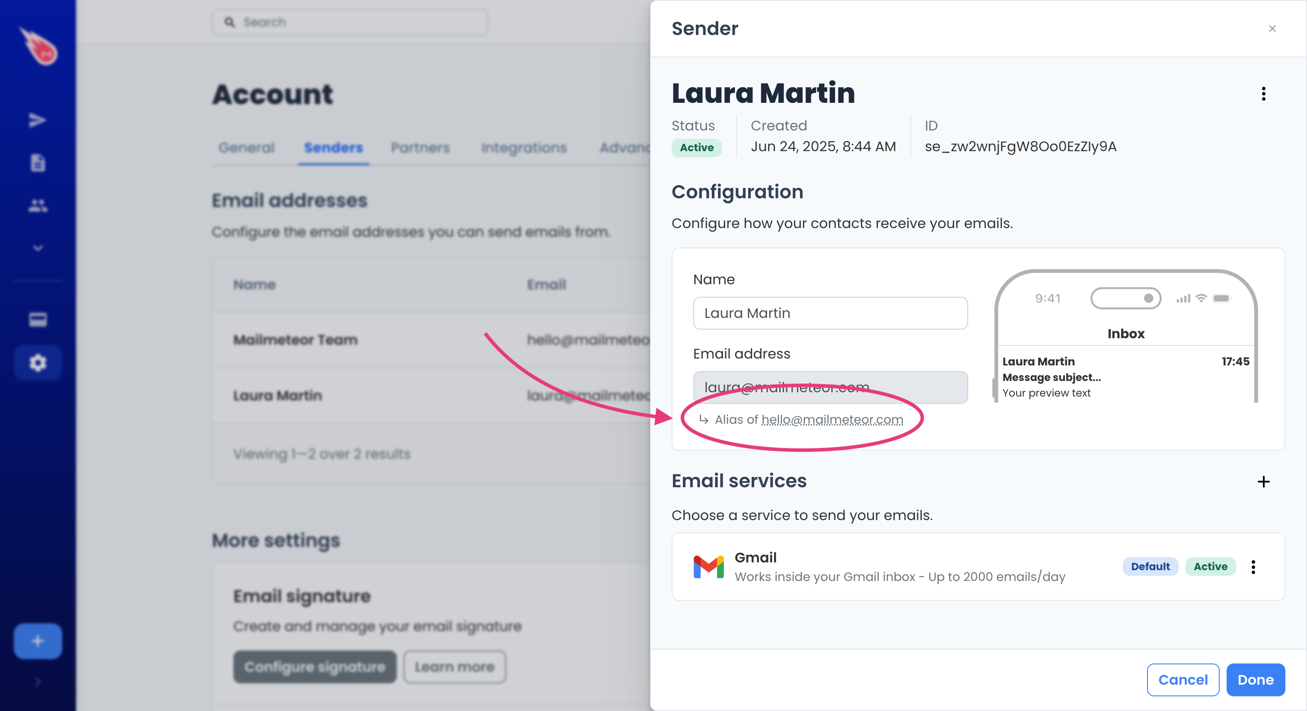The width and height of the screenshot is (1307, 711).
Task: Open the contacts people icon in sidebar
Action: click(38, 205)
